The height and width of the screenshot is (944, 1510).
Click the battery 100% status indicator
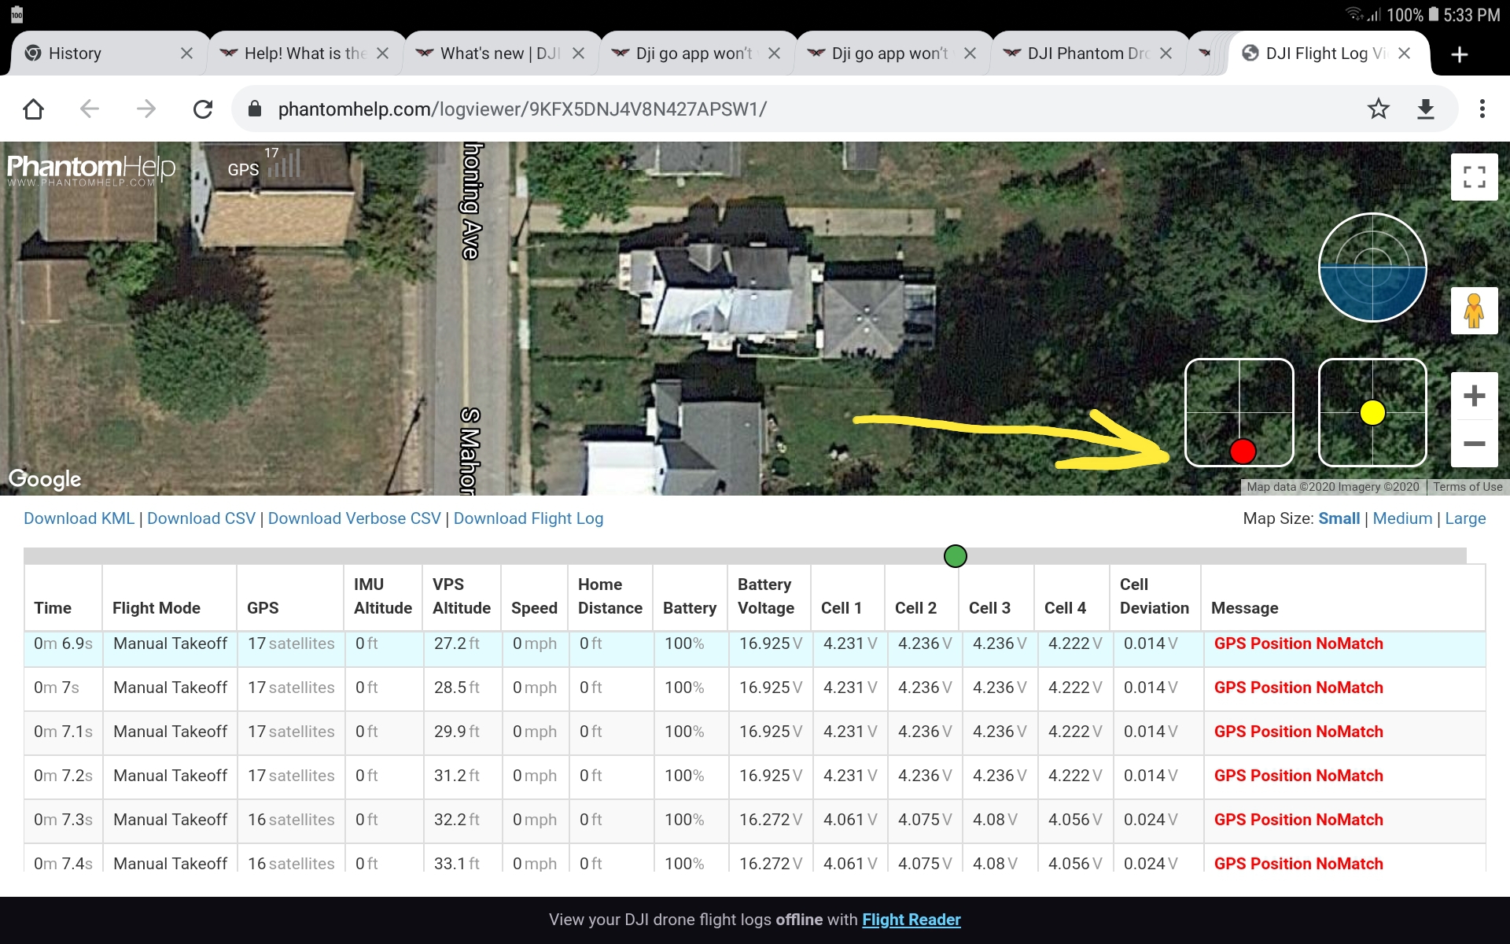click(x=1412, y=15)
